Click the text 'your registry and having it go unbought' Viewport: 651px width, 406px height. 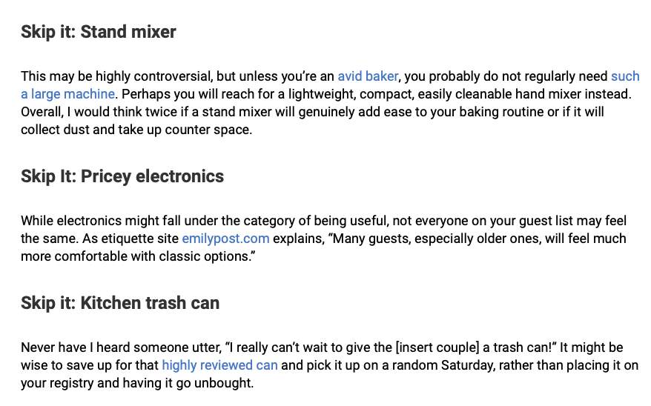pos(136,383)
